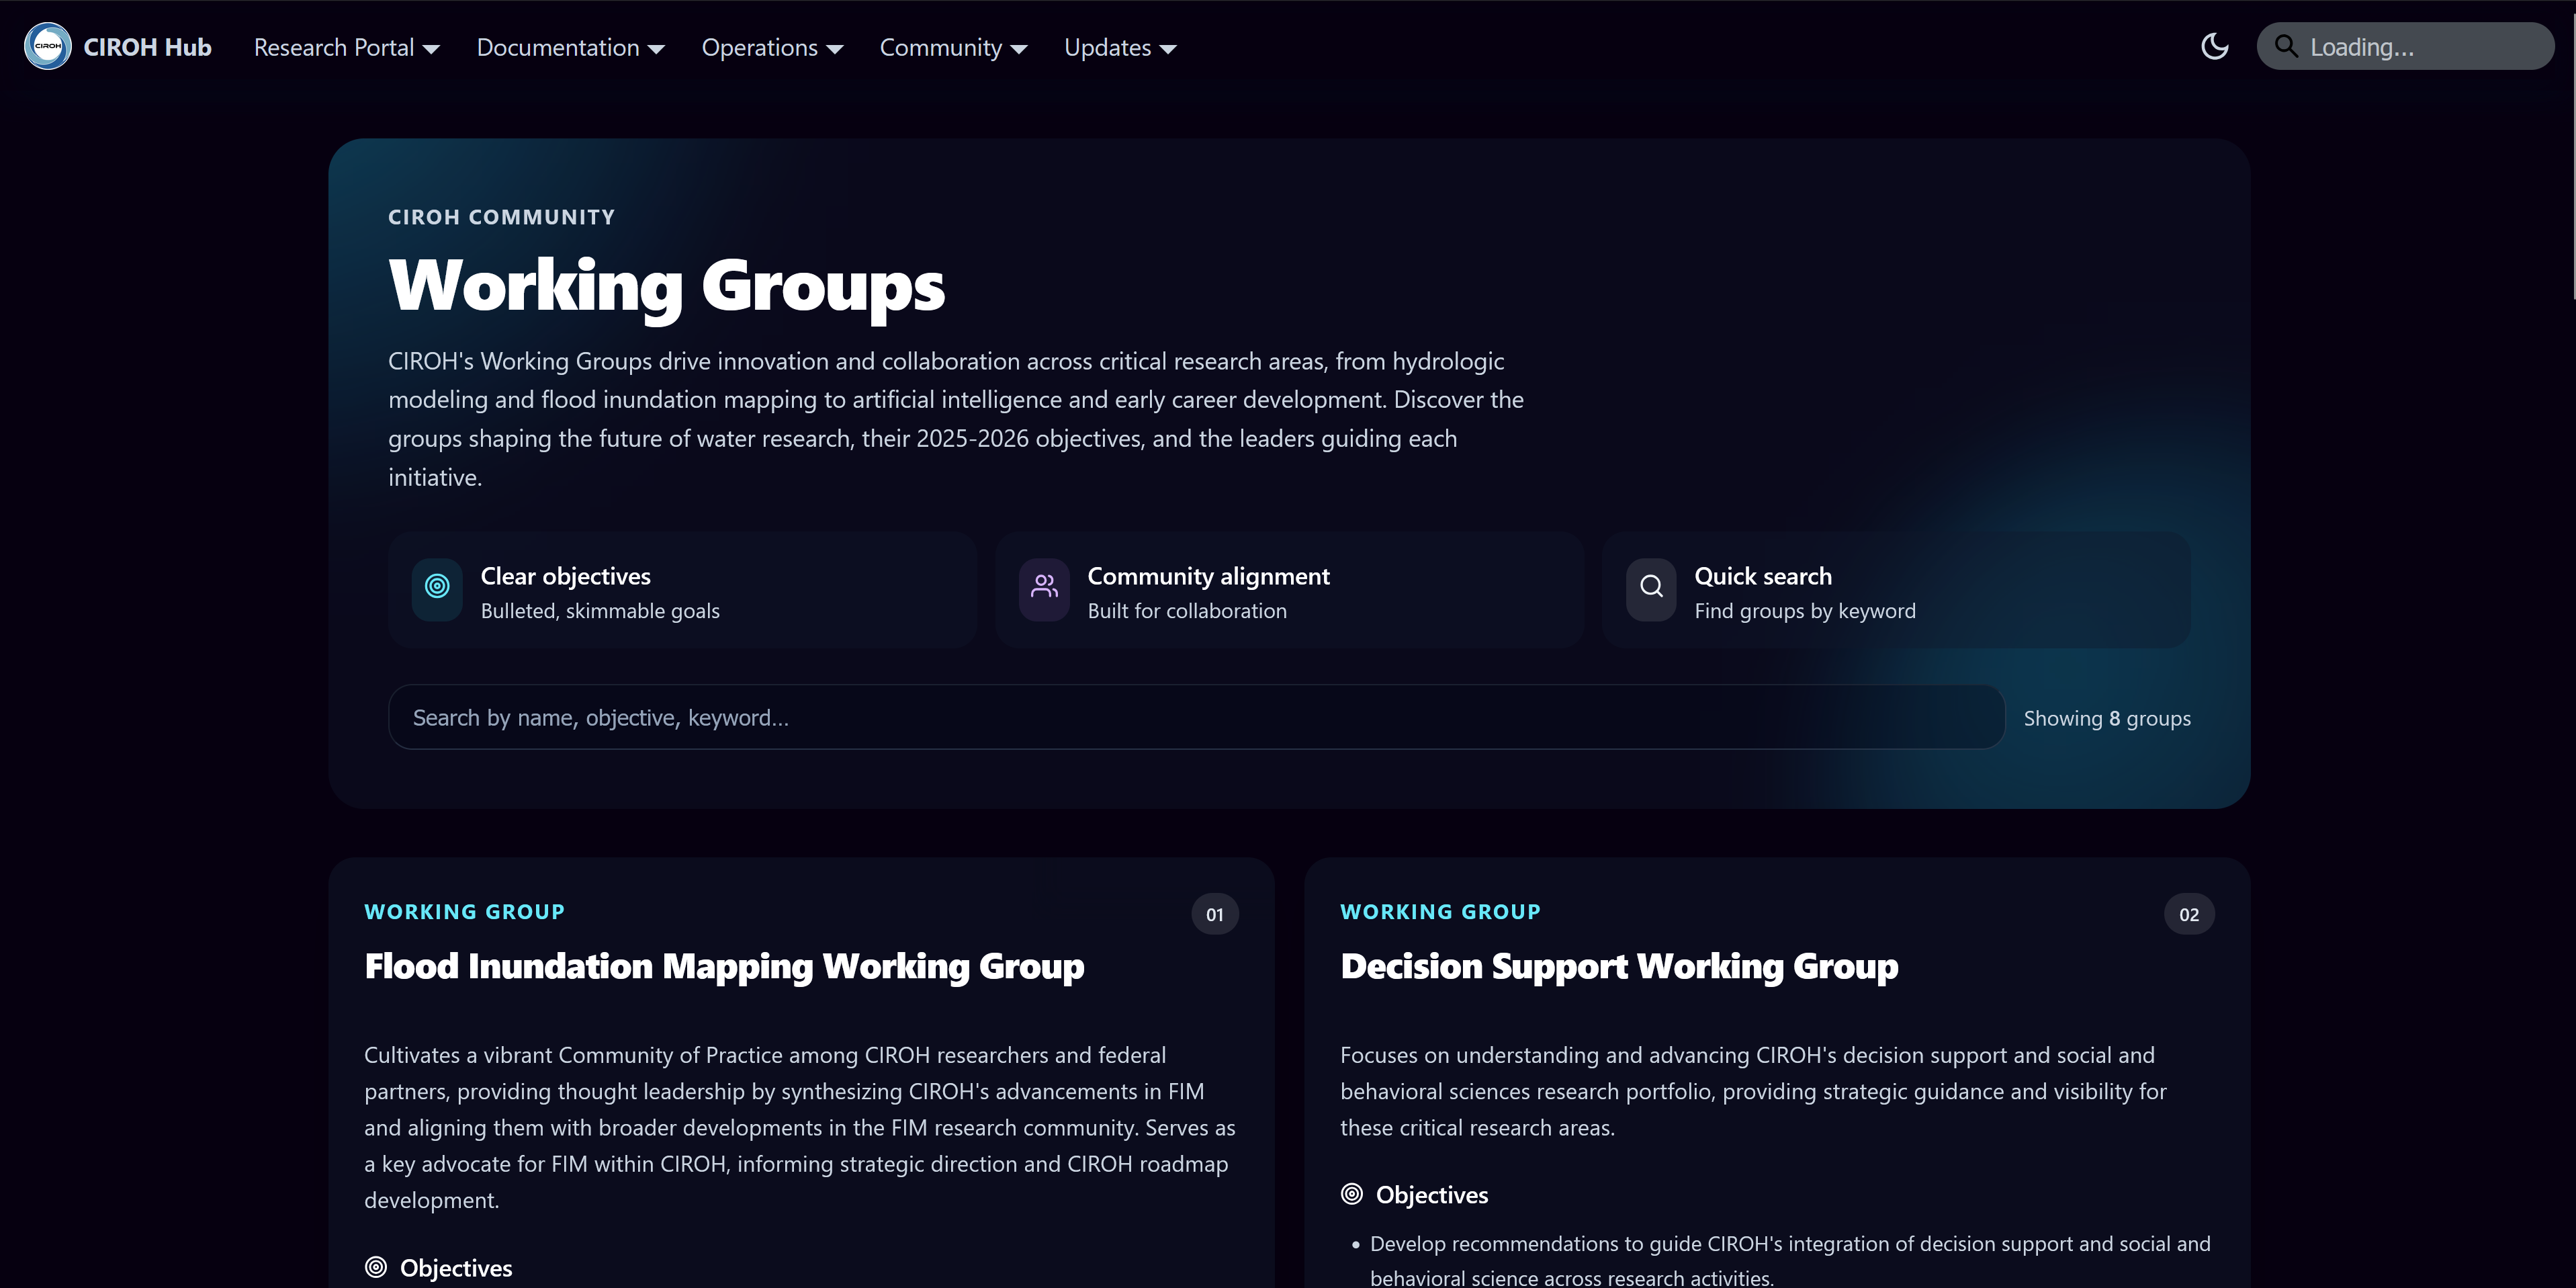This screenshot has height=1288, width=2576.
Task: Select the Community alignment people icon
Action: 1043,589
